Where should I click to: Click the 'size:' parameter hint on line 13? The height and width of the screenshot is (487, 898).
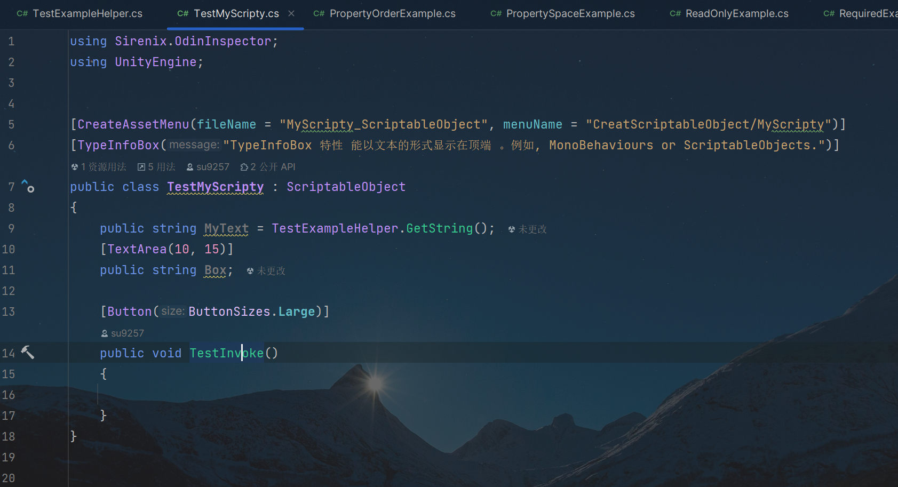173,312
